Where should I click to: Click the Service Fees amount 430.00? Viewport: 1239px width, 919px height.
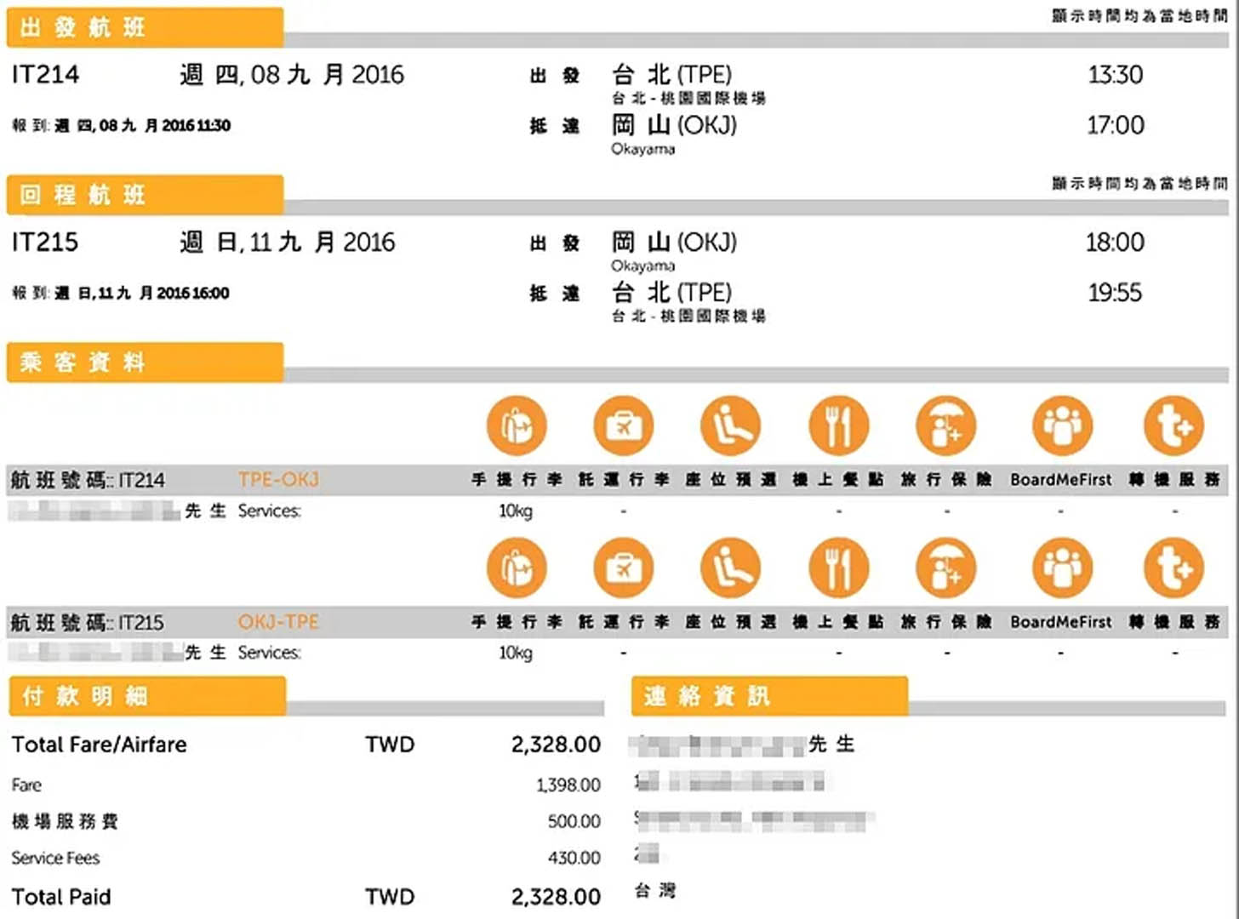click(x=574, y=858)
